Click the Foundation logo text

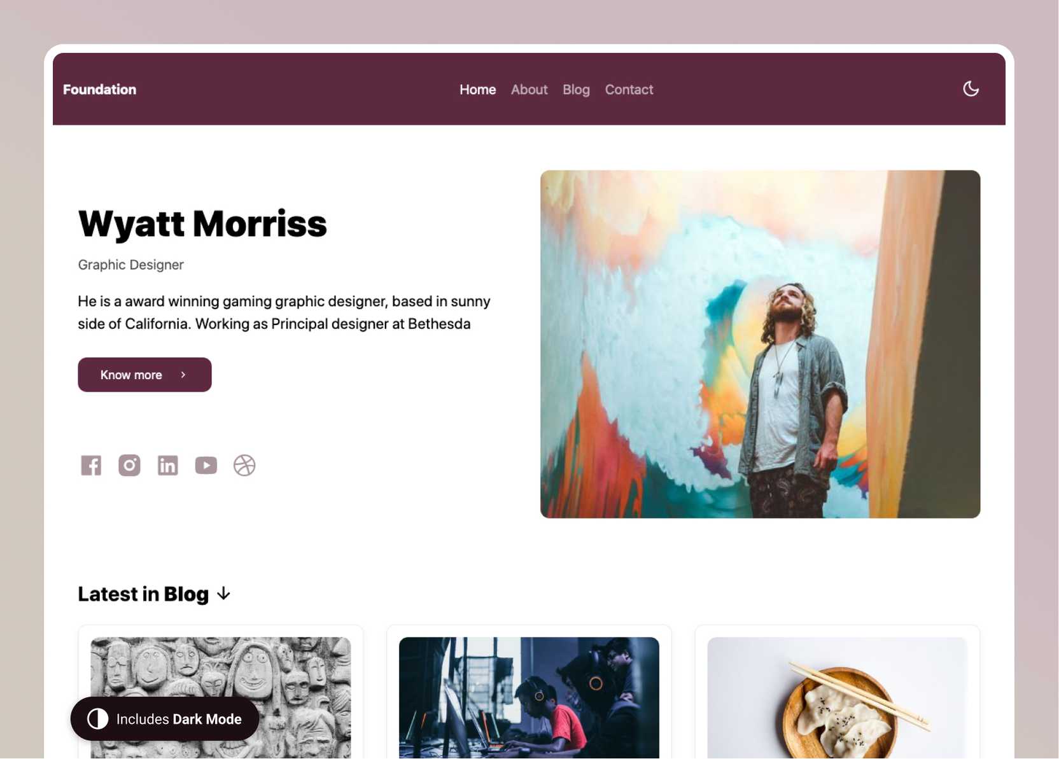pos(99,90)
